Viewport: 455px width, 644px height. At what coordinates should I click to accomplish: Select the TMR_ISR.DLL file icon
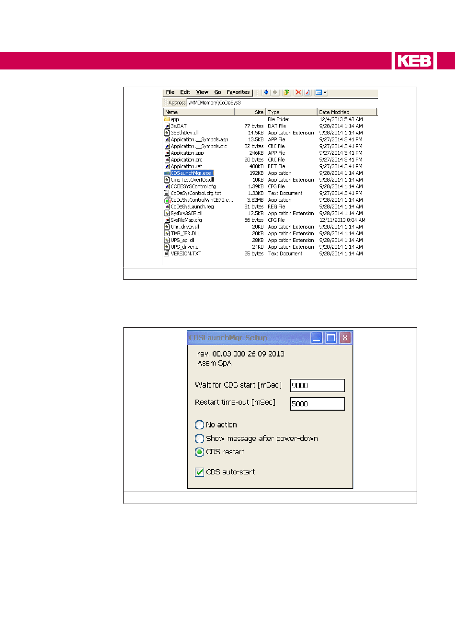[x=167, y=233]
